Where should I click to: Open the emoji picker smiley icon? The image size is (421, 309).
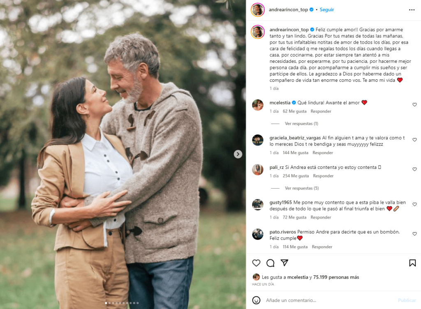click(256, 300)
